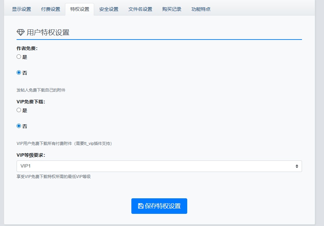Click the VIP免费下载 field label

[x=31, y=102]
